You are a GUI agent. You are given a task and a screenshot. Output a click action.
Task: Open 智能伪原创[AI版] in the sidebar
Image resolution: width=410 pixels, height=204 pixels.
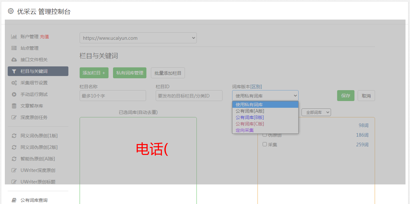[x=38, y=159]
